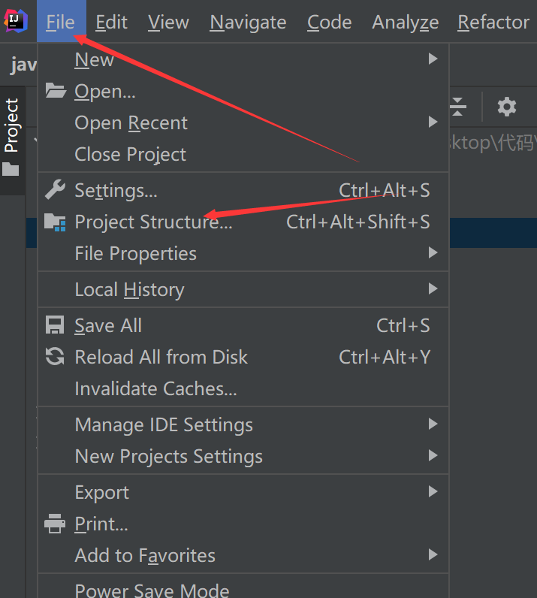Viewport: 537px width, 598px height.
Task: Click the wrench icon next to Settings
Action: [55, 189]
